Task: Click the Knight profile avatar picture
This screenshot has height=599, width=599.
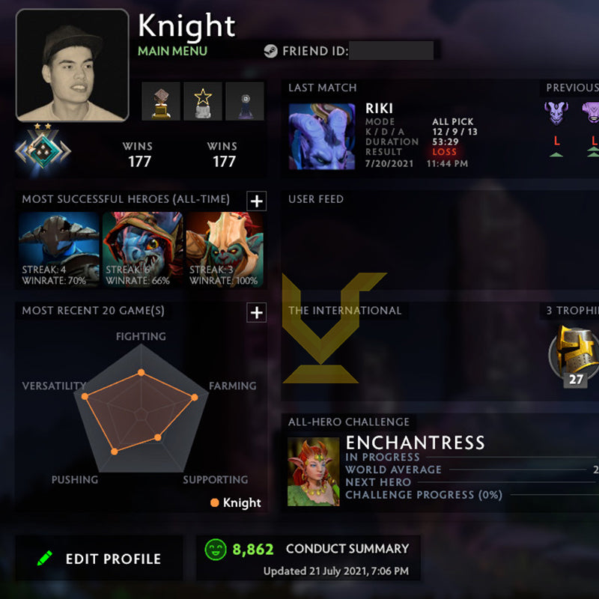Action: tap(72, 65)
